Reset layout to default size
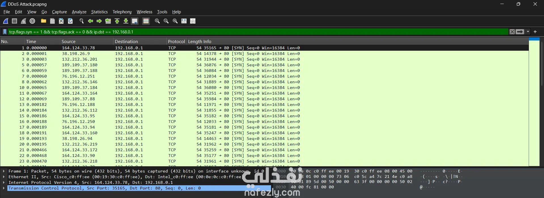 point(184,21)
